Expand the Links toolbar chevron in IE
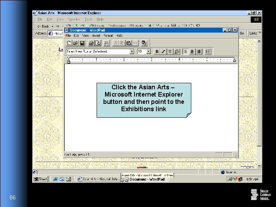 pos(260,32)
